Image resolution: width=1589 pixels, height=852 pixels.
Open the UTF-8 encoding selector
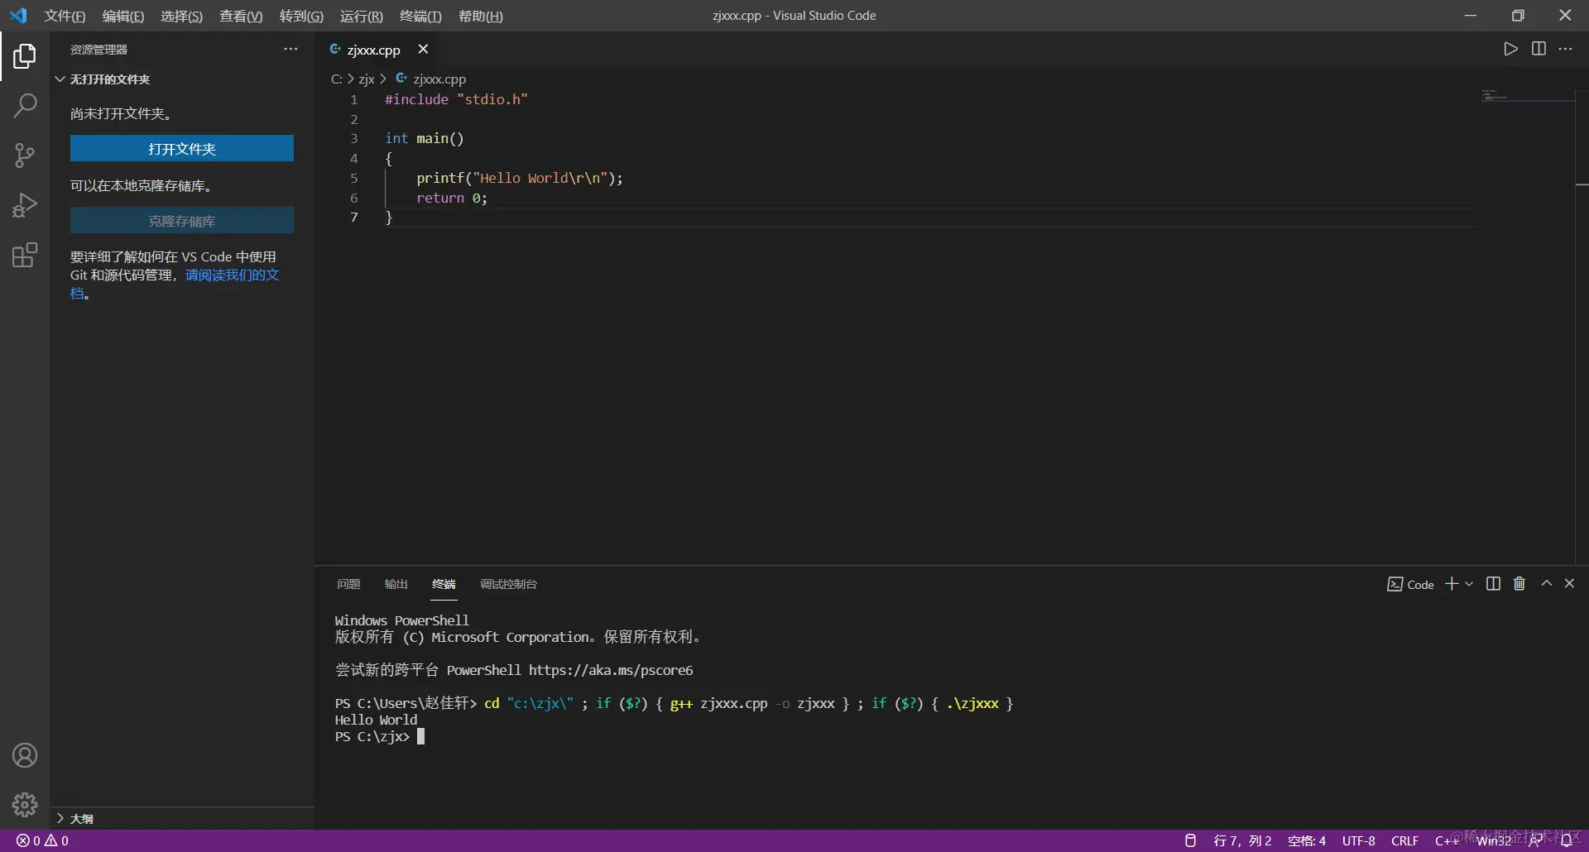pos(1359,841)
